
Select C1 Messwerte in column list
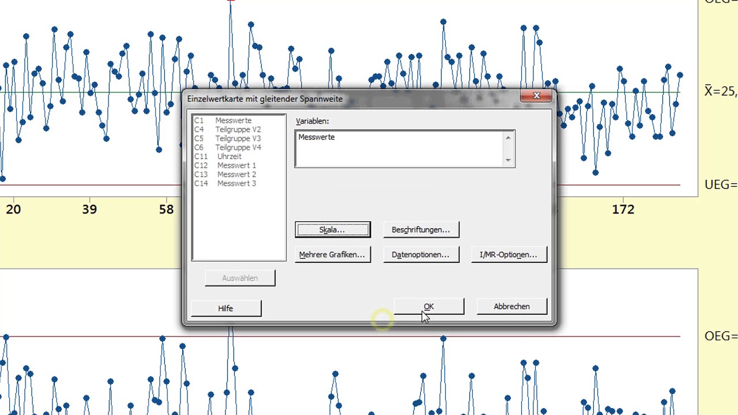(223, 120)
